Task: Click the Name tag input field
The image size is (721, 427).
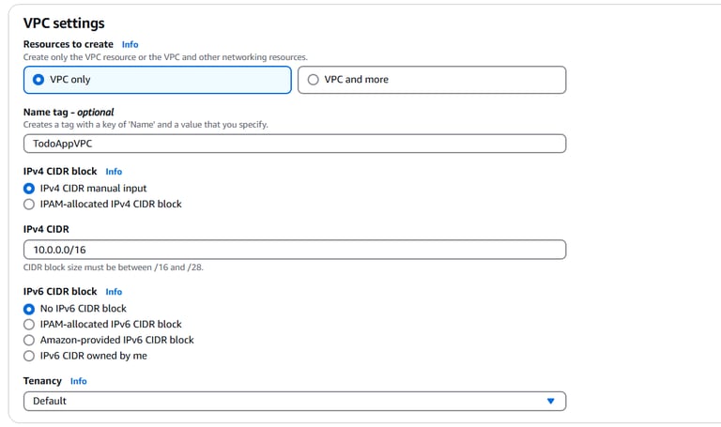Action: tap(294, 144)
